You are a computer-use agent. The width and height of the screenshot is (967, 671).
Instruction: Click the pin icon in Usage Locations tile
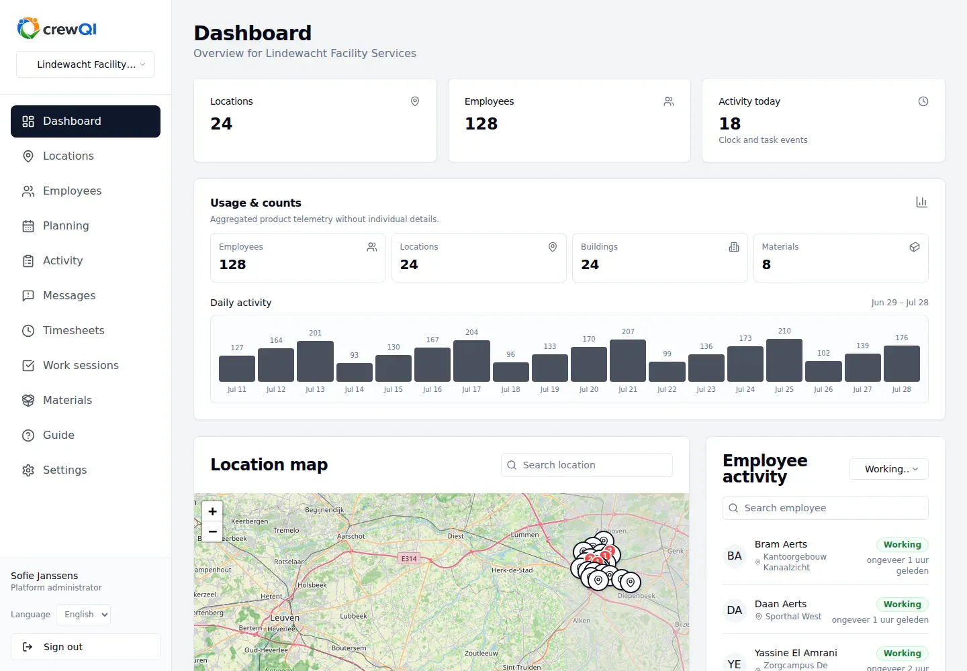coord(553,247)
